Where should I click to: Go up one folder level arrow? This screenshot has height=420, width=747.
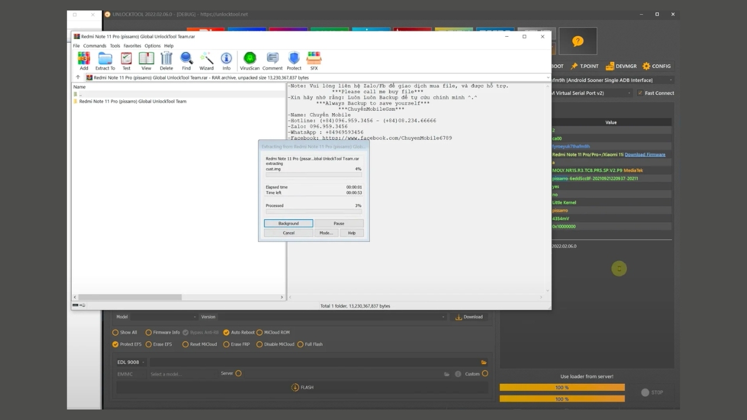click(x=78, y=77)
